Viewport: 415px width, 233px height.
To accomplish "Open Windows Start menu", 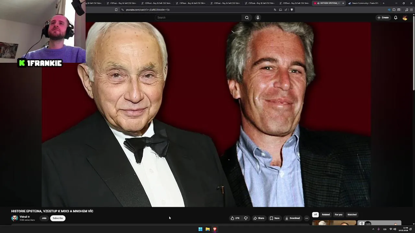I will pyautogui.click(x=200, y=229).
